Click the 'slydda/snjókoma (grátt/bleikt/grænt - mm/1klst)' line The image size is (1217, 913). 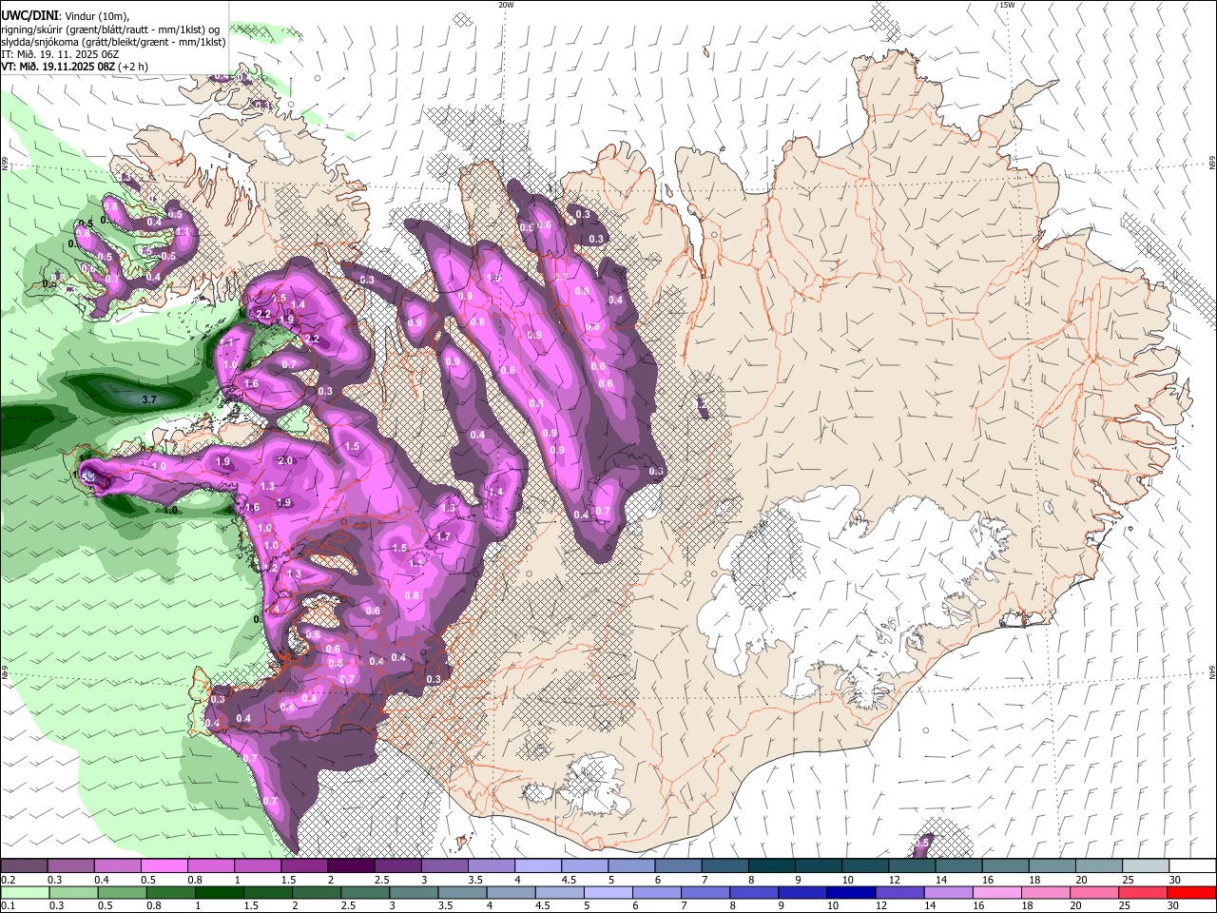pos(113,42)
